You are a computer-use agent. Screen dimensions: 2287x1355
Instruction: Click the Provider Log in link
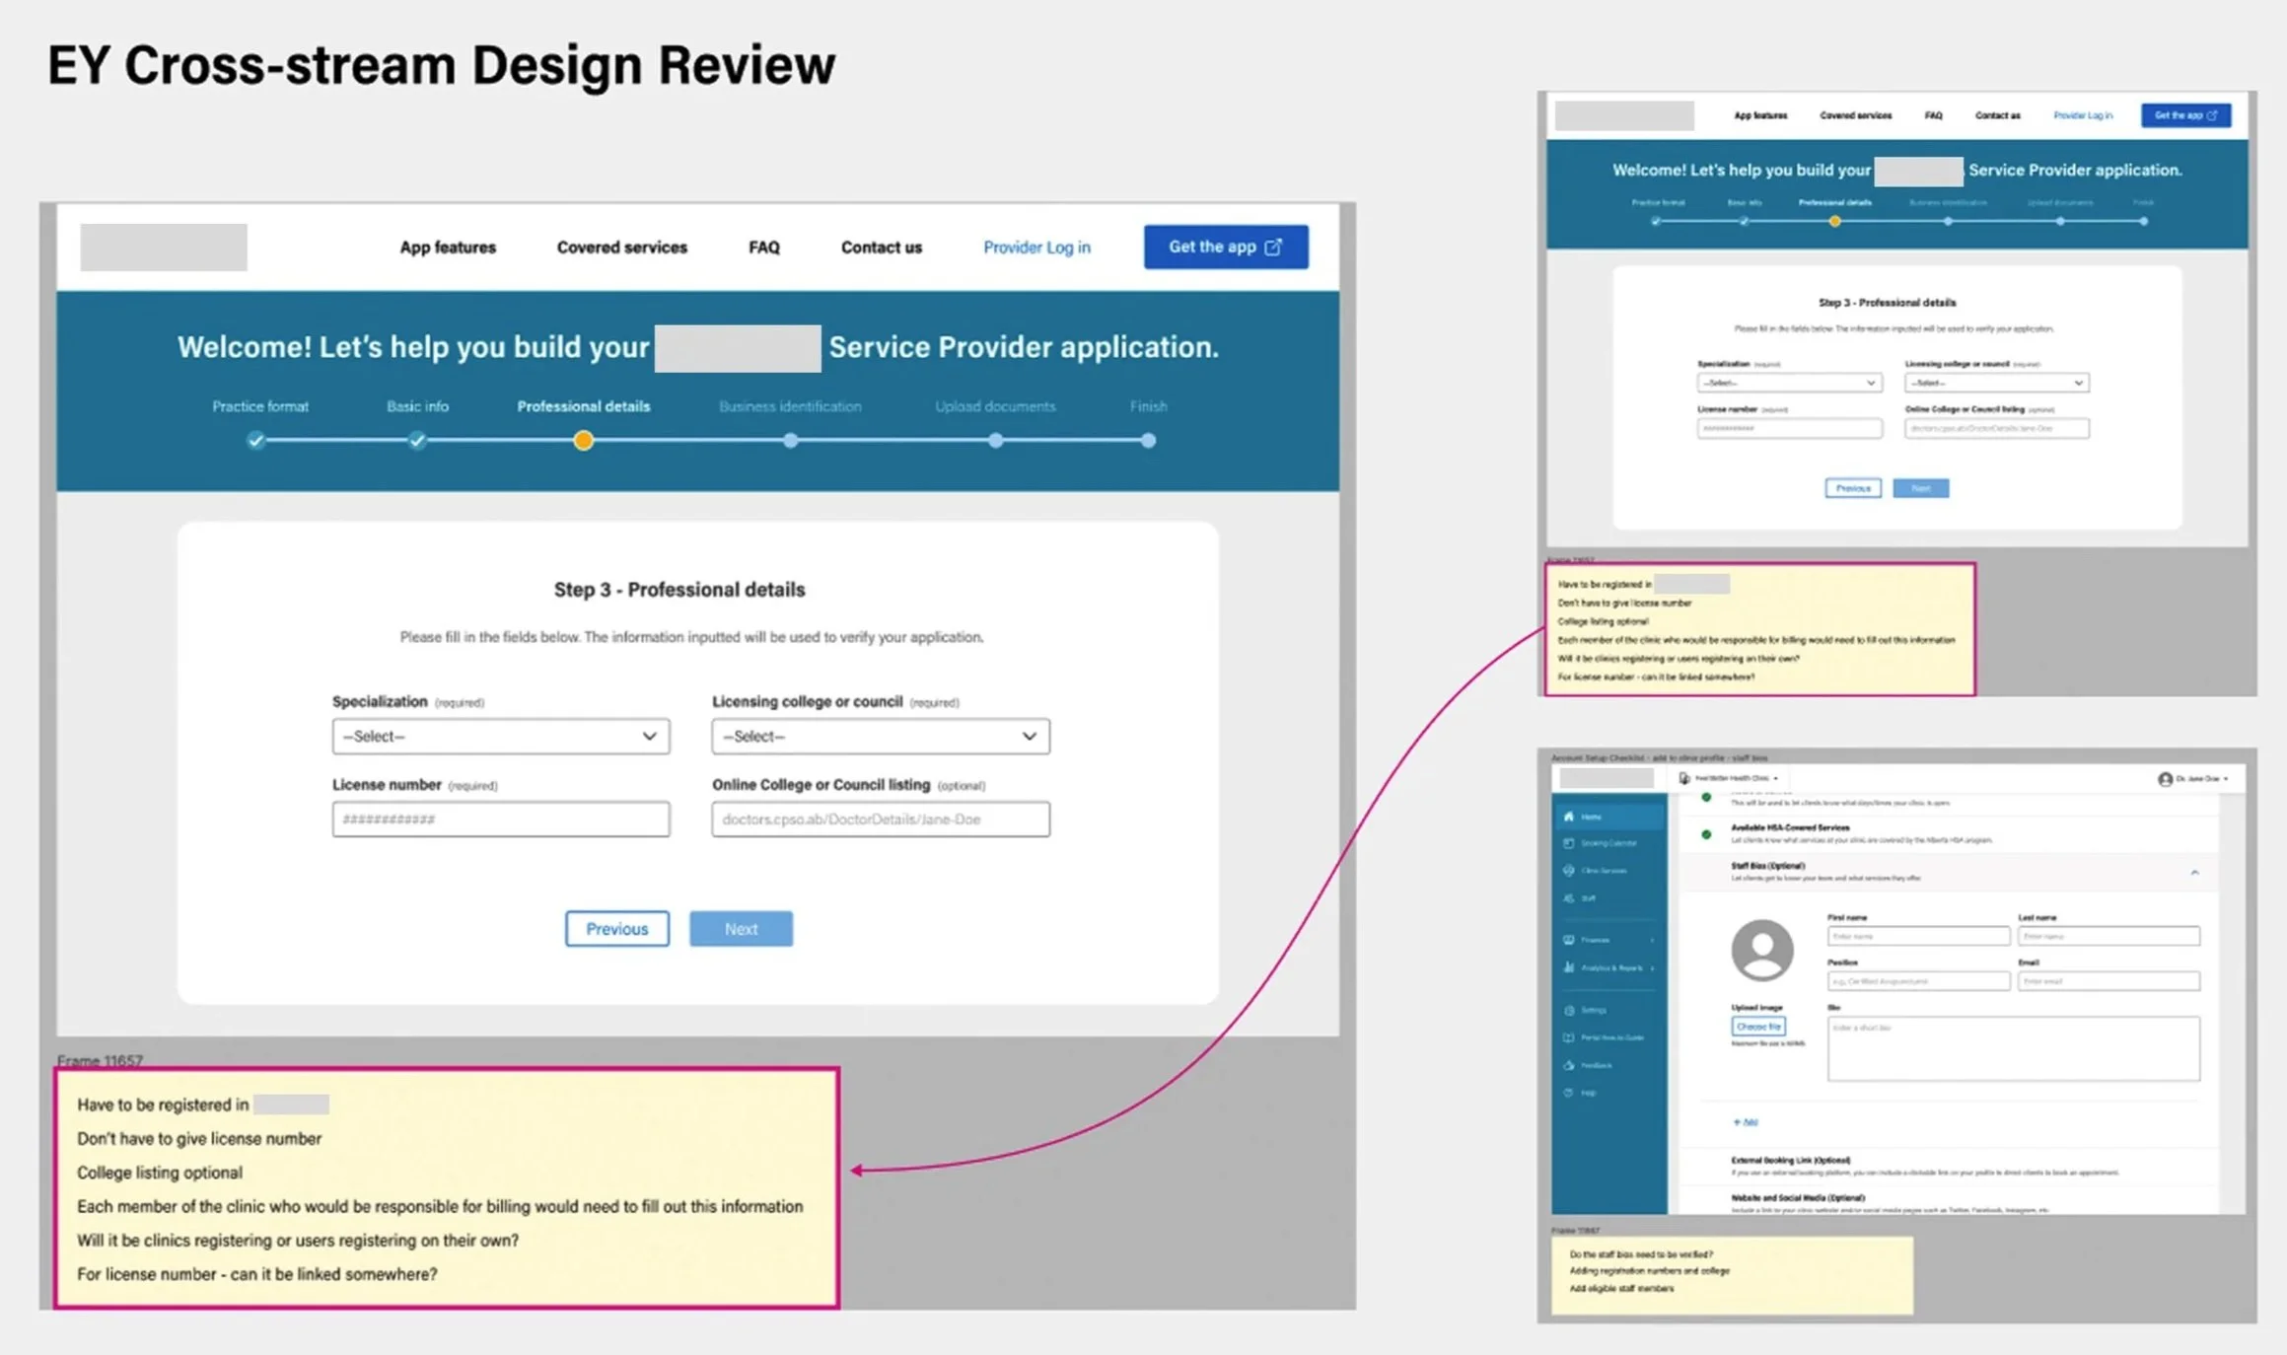(1036, 248)
